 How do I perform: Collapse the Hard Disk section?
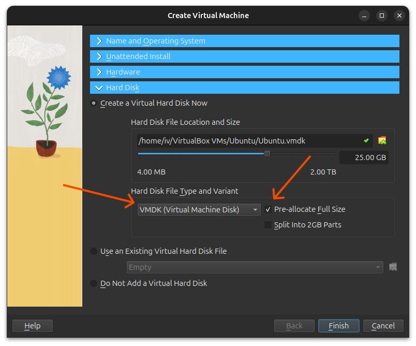(x=244, y=88)
